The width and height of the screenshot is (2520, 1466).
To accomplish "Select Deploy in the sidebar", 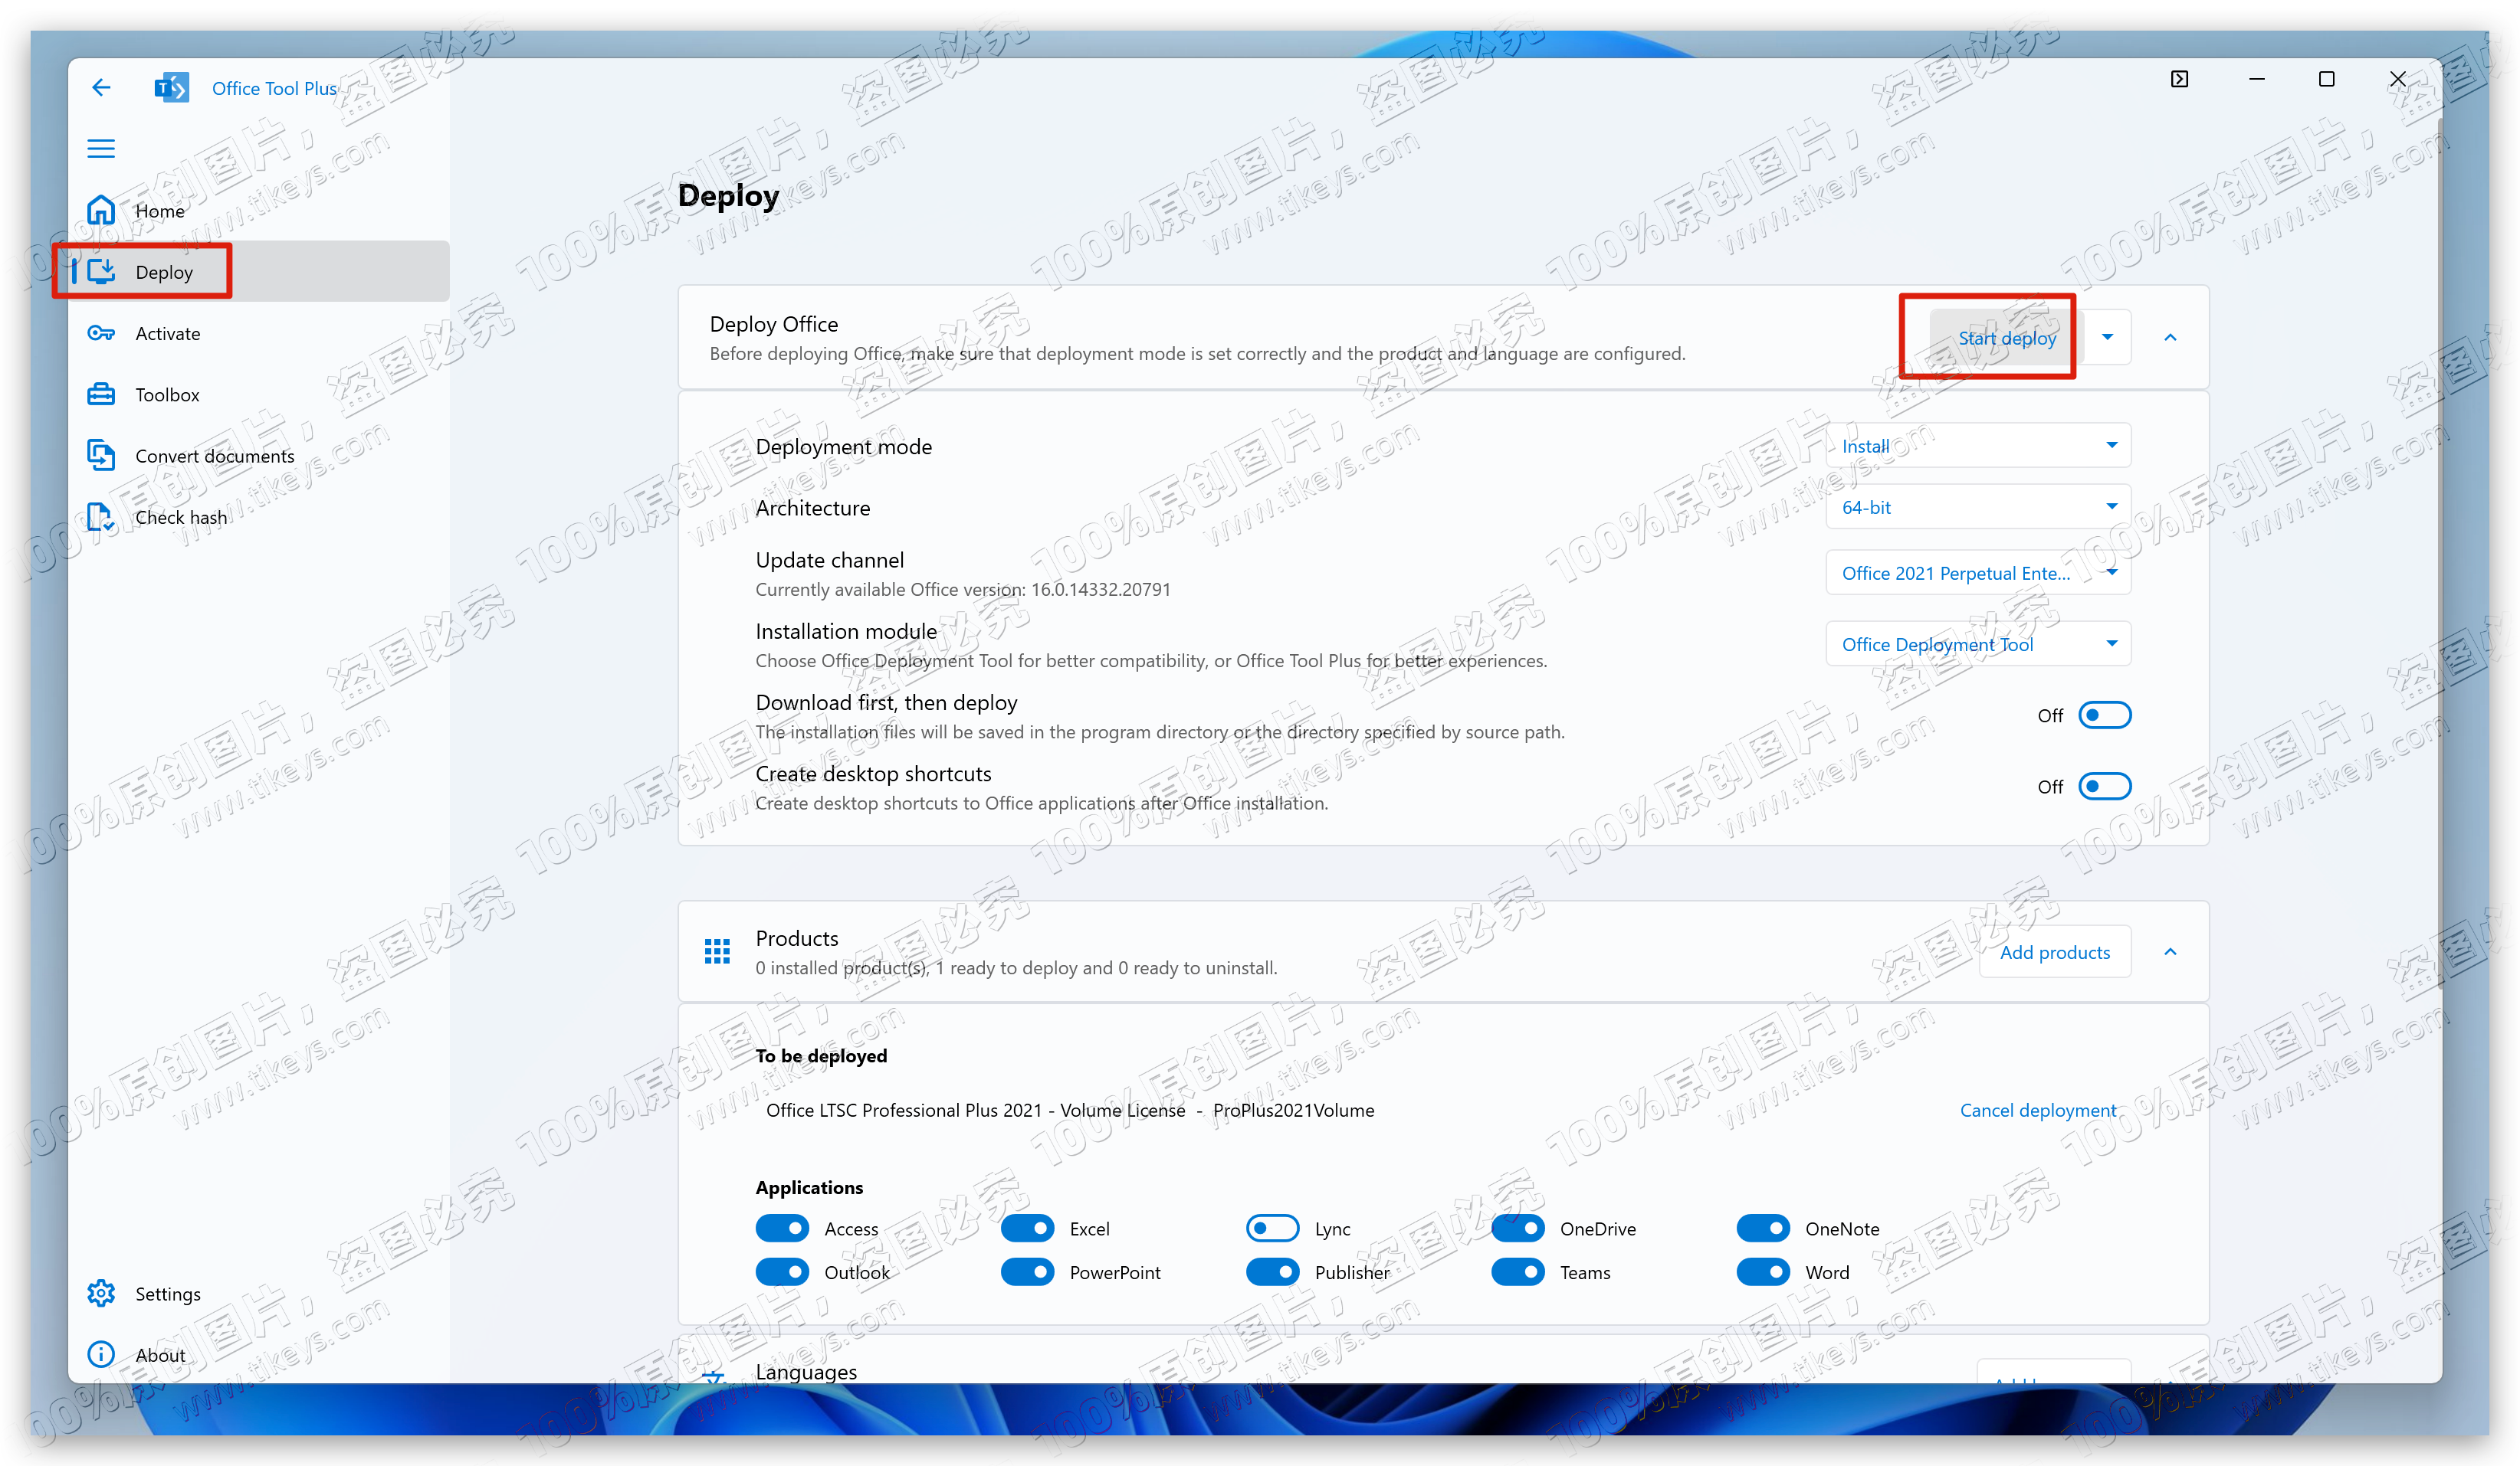I will [260, 271].
